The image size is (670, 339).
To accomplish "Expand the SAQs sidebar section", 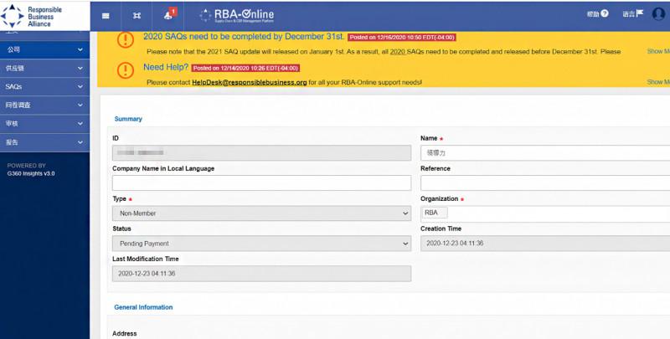I will (44, 87).
